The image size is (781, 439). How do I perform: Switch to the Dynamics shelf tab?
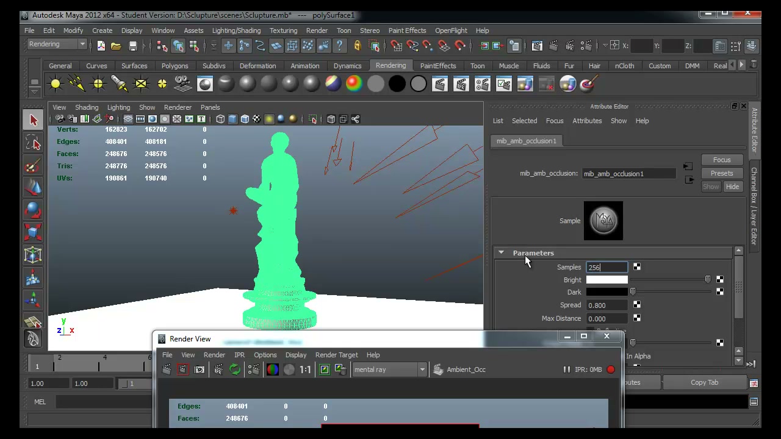pos(347,66)
